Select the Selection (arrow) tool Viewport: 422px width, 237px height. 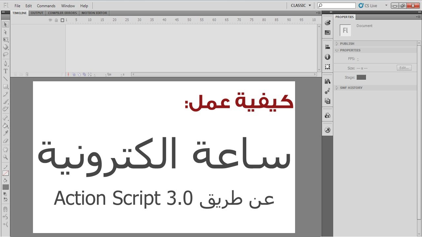[x=6, y=25]
